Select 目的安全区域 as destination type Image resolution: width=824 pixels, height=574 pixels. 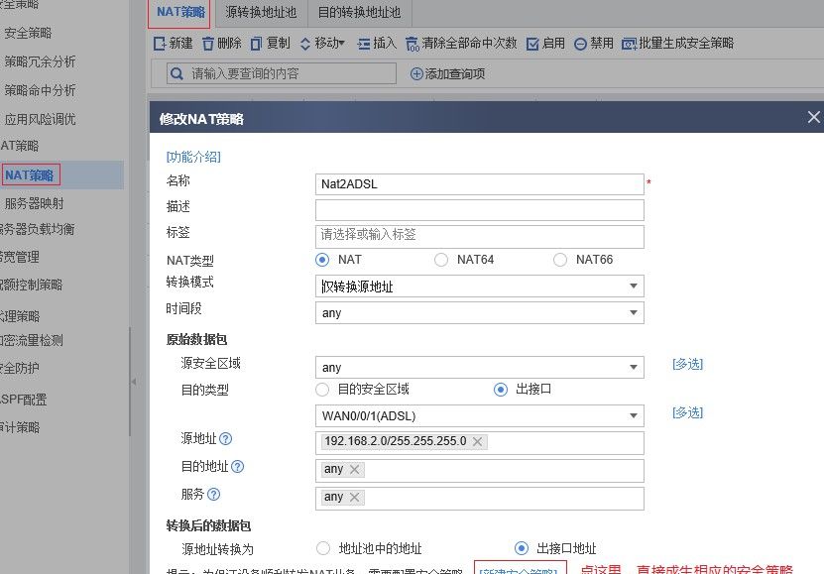[321, 389]
